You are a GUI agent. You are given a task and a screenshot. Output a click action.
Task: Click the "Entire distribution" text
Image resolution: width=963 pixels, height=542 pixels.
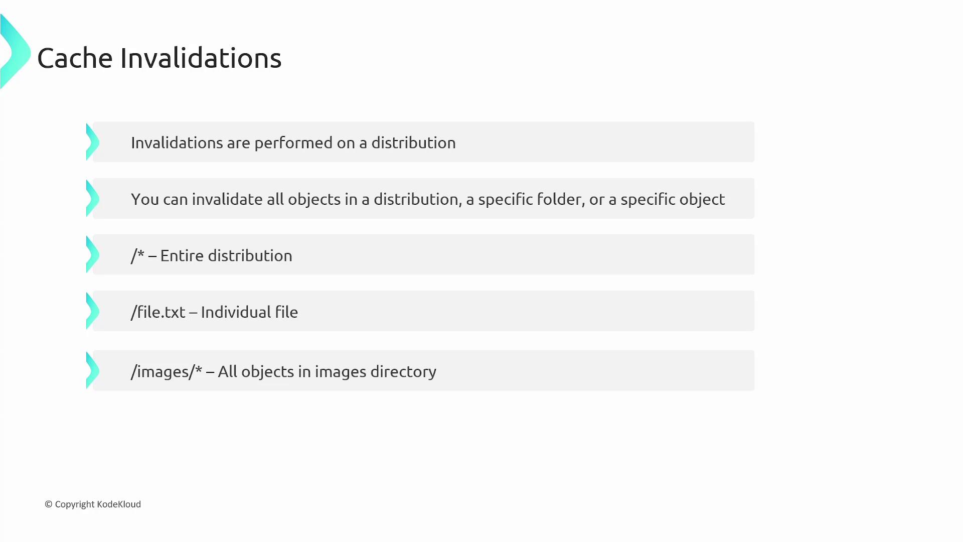[x=226, y=256]
